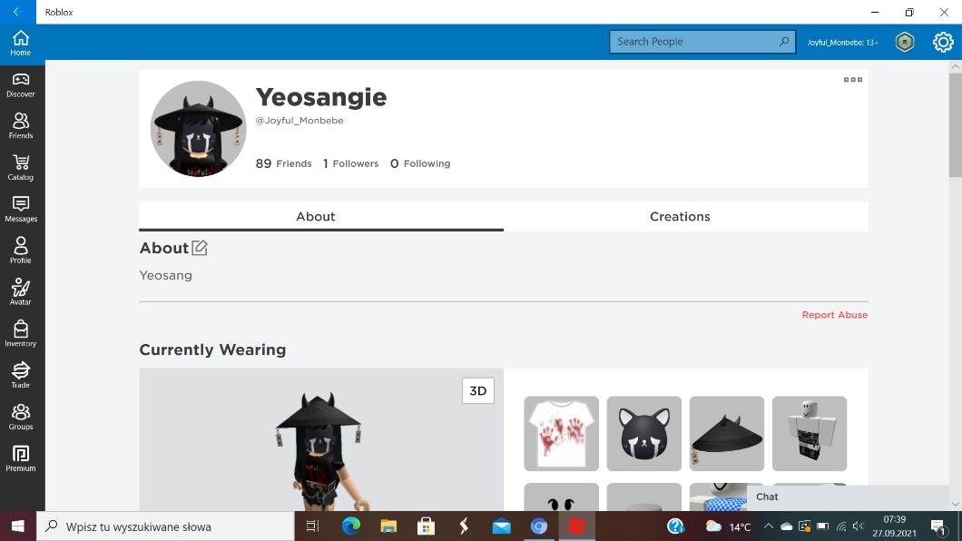The height and width of the screenshot is (541, 962).
Task: Go to Discover in the sidebar
Action: (x=20, y=84)
